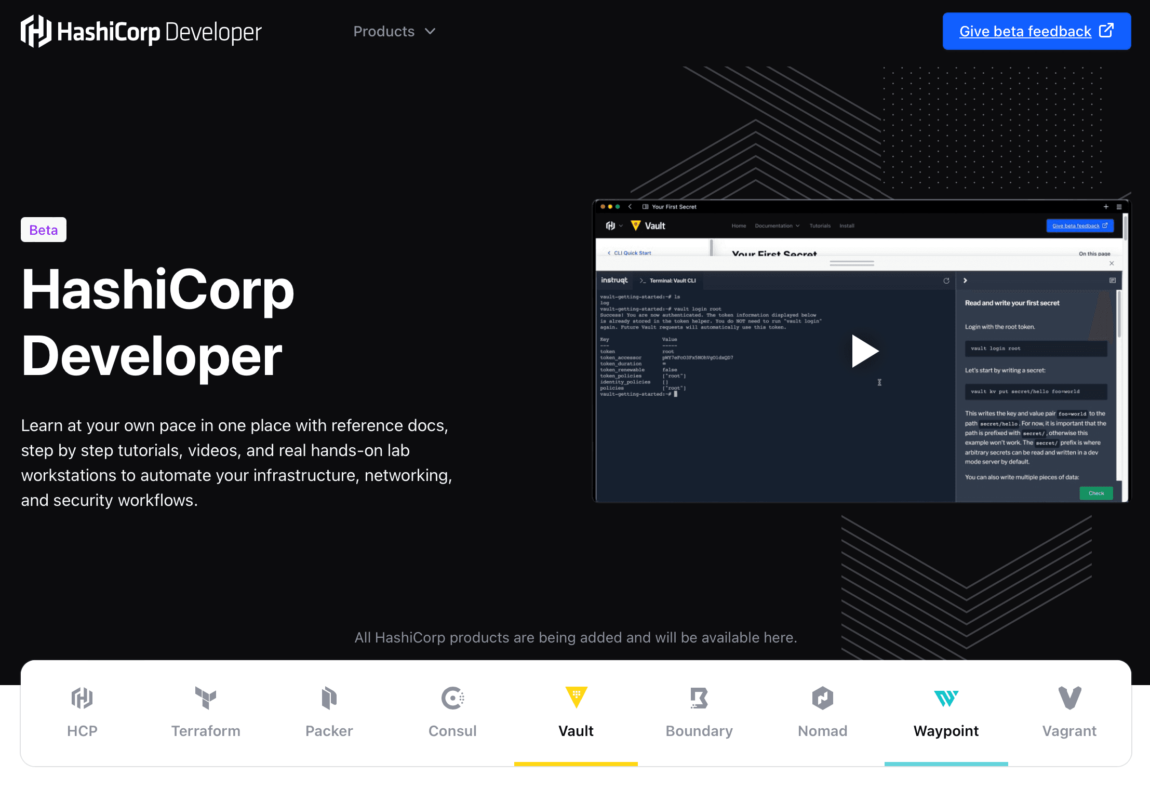Select the Vault product icon
The height and width of the screenshot is (803, 1150).
576,698
